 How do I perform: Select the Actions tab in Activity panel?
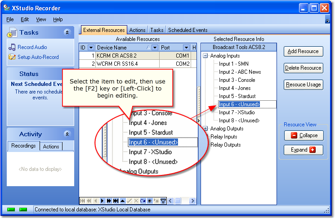pyautogui.click(x=51, y=147)
